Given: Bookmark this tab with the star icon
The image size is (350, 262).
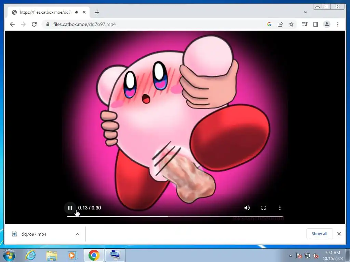Looking at the screenshot, I should click(291, 24).
